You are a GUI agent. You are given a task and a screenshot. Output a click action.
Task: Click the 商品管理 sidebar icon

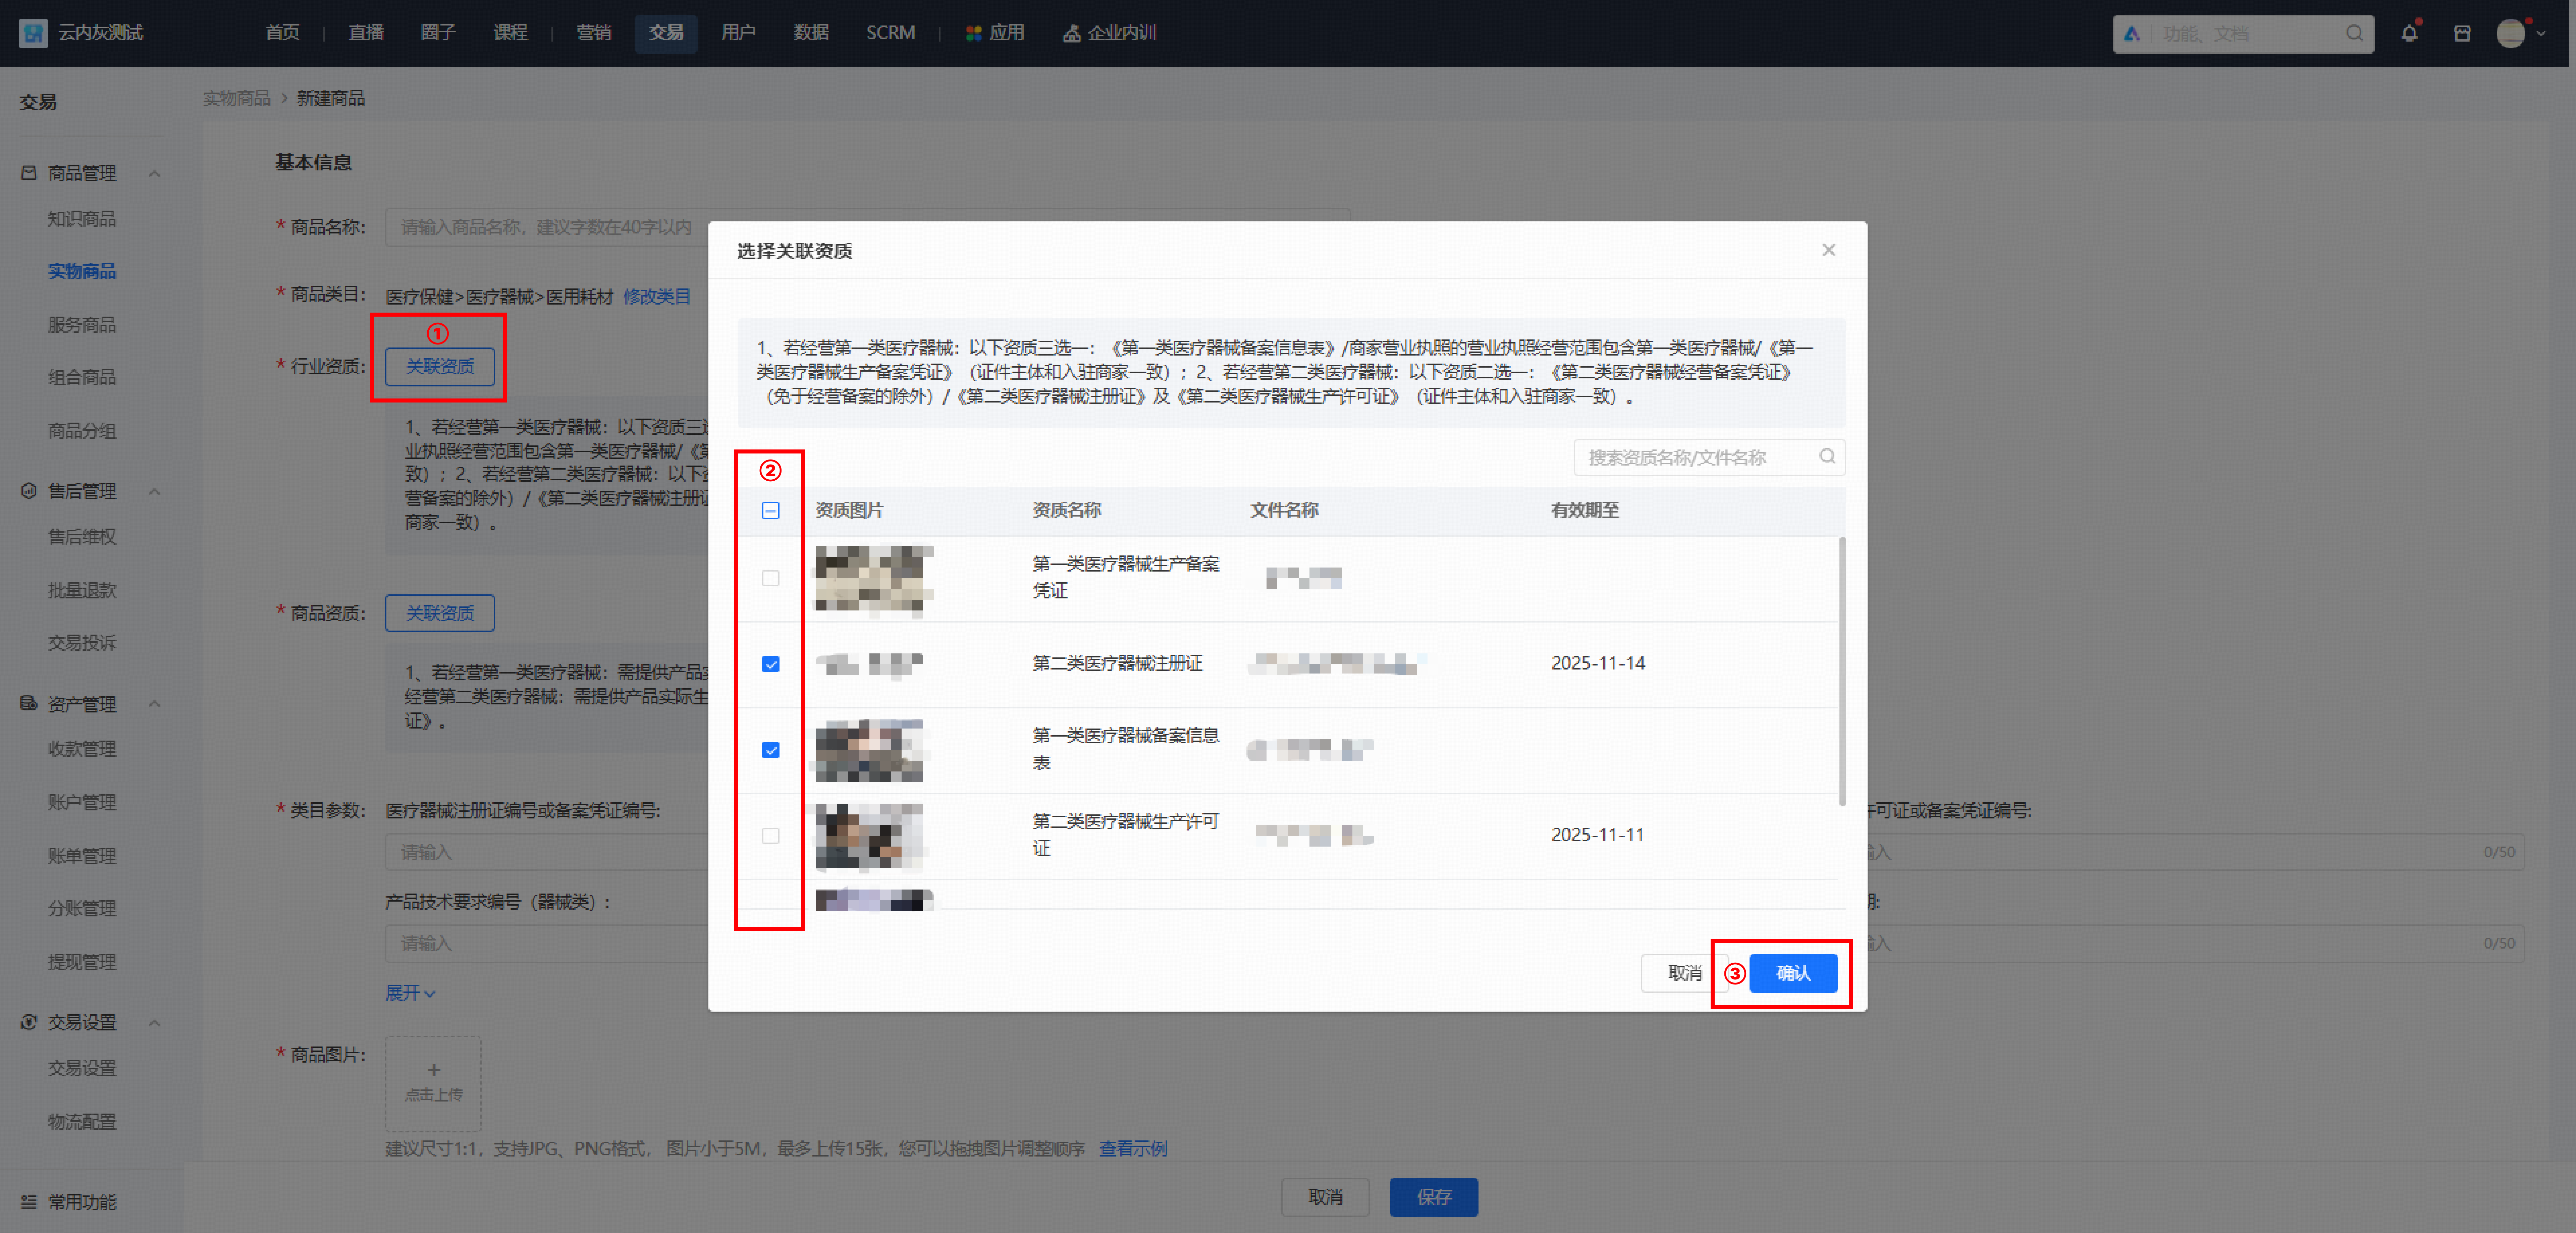coord(29,173)
